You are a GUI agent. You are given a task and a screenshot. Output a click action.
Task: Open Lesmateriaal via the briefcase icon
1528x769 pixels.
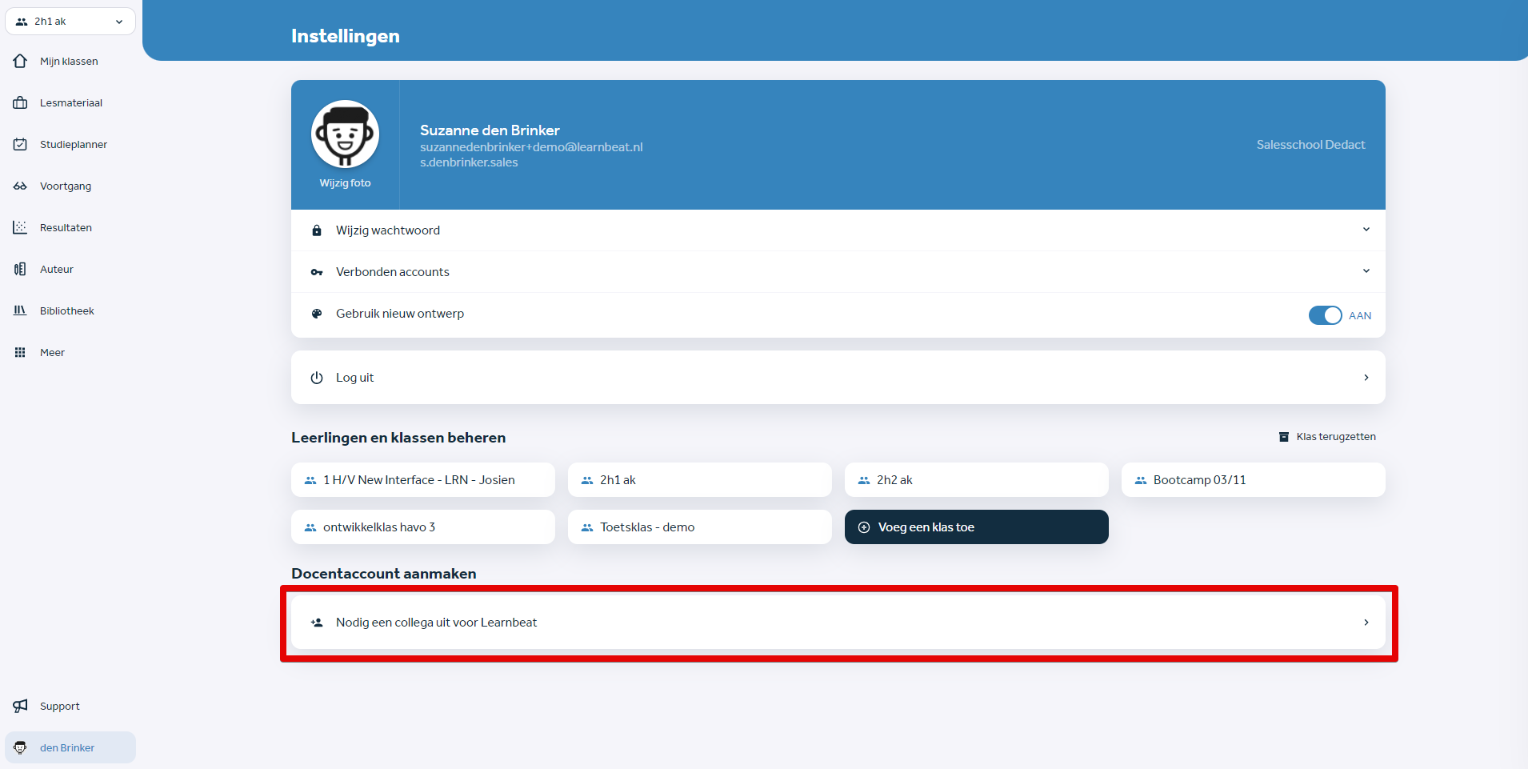point(20,102)
